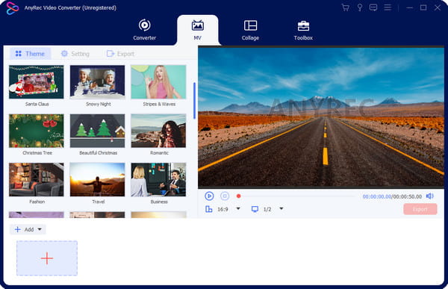Expand the Add dropdown arrow
This screenshot has height=289, width=448.
[40, 229]
